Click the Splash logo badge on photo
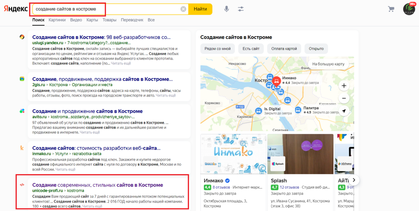Screen dimensions: 419x211 point(277,163)
